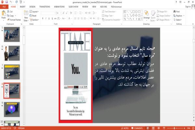This screenshot has width=195, height=130.
Task: Switch to Reading View icon
Action: (x=159, y=128)
